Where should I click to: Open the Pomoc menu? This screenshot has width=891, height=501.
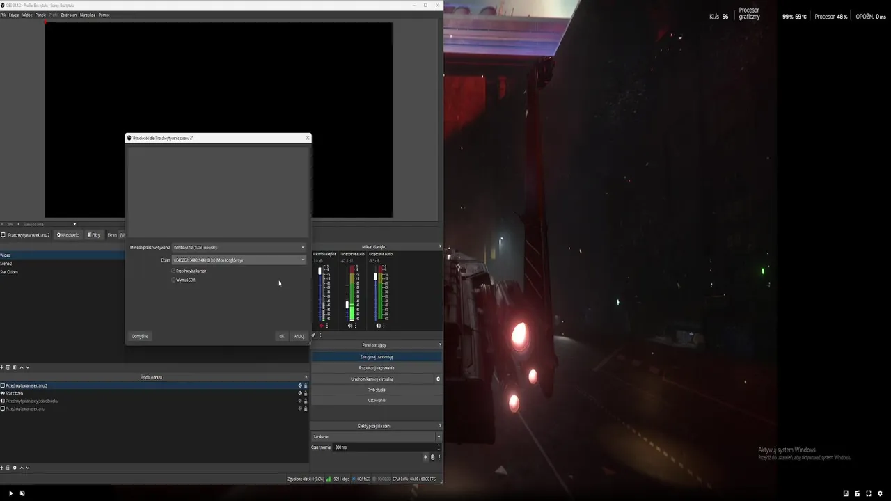[x=104, y=15]
